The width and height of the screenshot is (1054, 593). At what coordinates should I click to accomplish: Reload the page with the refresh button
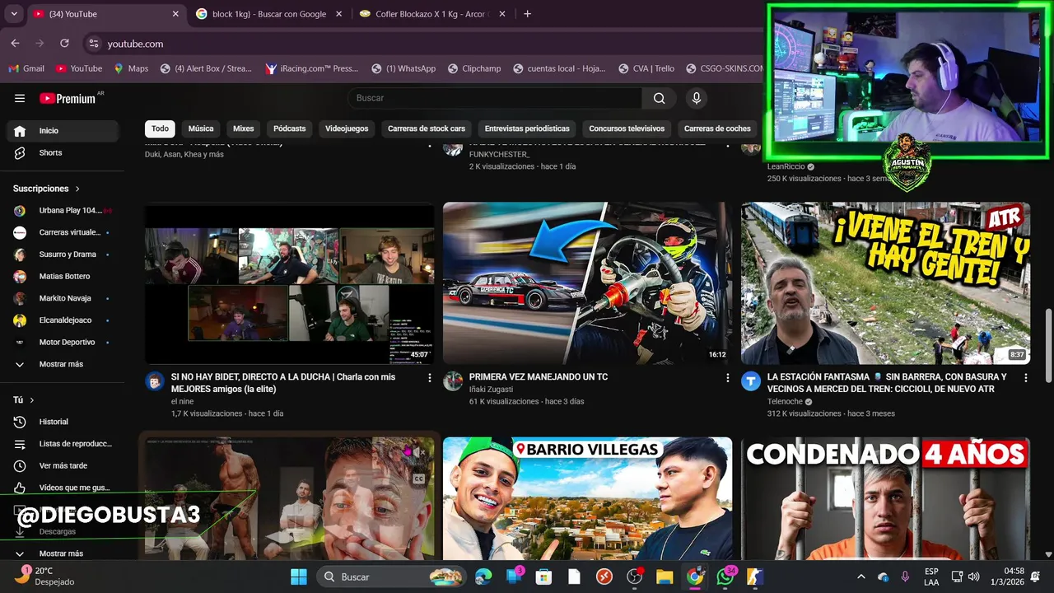click(x=64, y=43)
